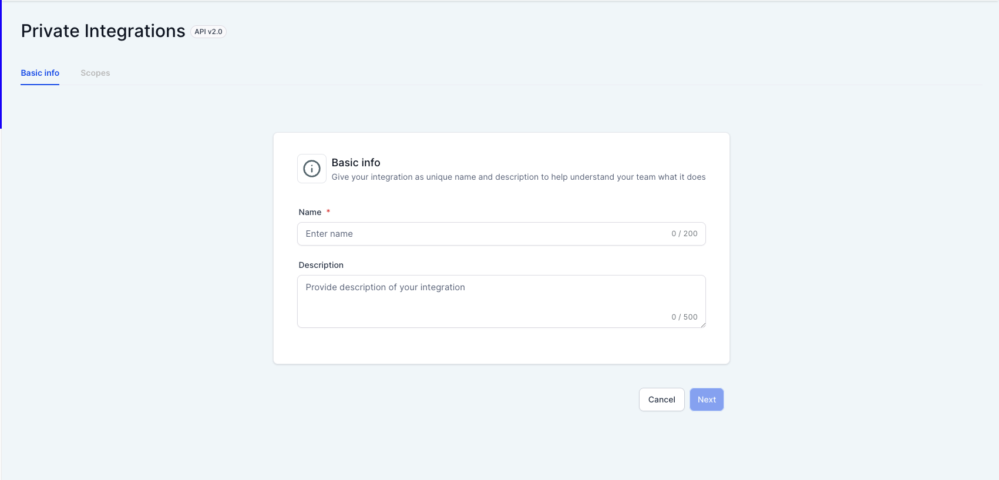This screenshot has height=480, width=999.
Task: Click the Private Integrations page heading
Action: pyautogui.click(x=103, y=31)
